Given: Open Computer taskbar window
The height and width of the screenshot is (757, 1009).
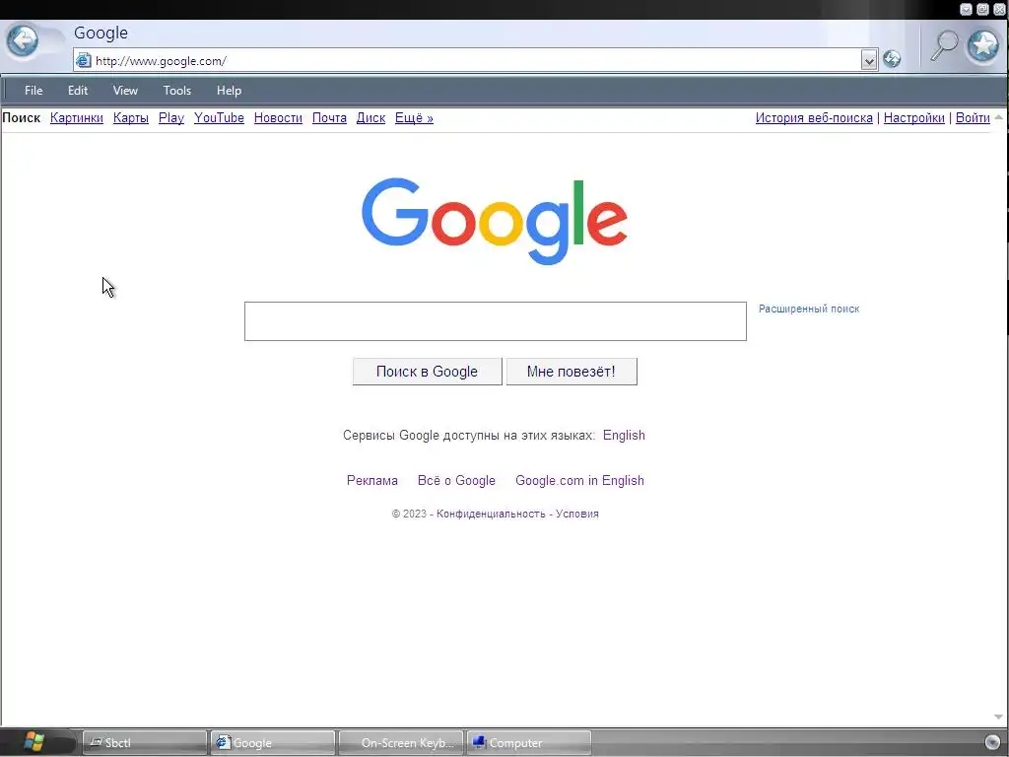Looking at the screenshot, I should pos(528,743).
